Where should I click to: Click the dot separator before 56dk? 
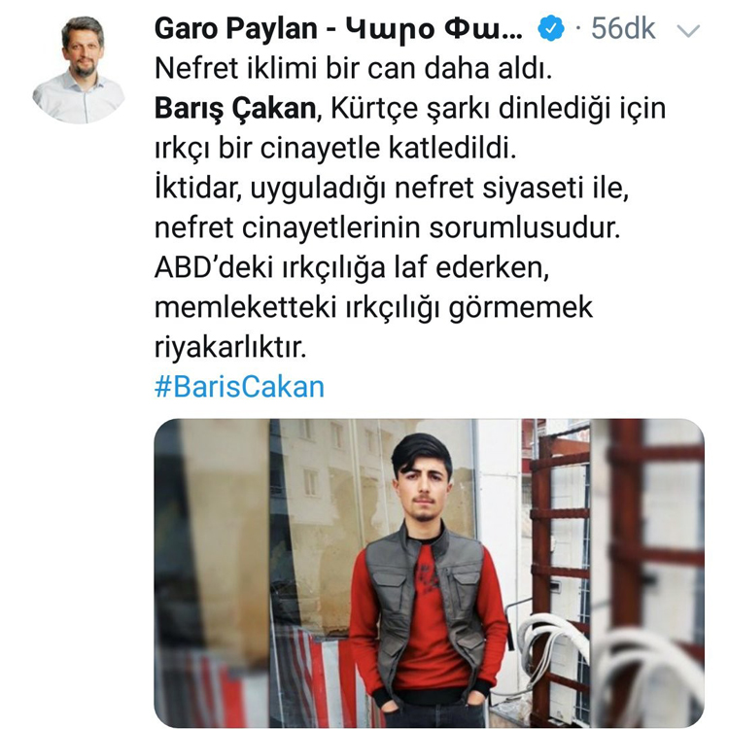click(x=578, y=29)
